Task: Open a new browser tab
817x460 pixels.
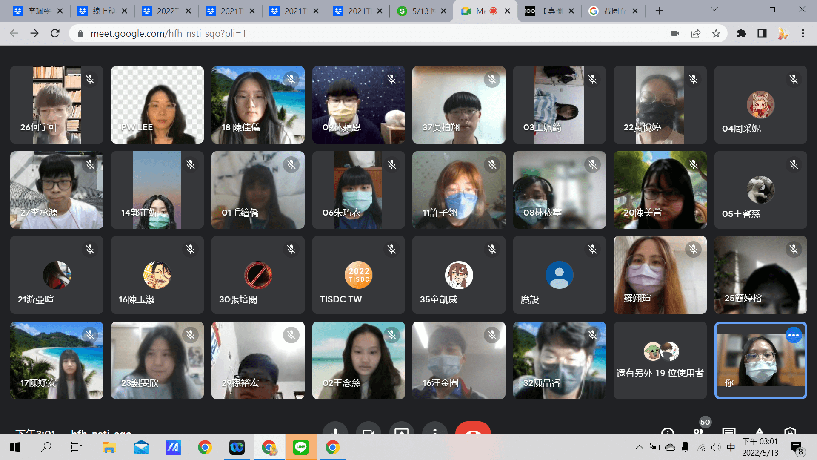Action: pos(659,11)
